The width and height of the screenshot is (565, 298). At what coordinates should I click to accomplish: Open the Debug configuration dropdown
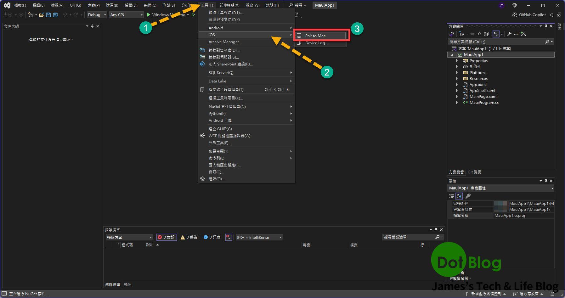pyautogui.click(x=97, y=15)
